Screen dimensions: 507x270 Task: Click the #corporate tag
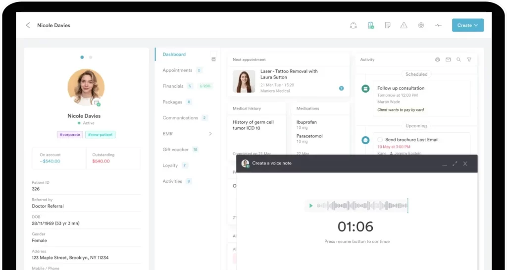70,134
